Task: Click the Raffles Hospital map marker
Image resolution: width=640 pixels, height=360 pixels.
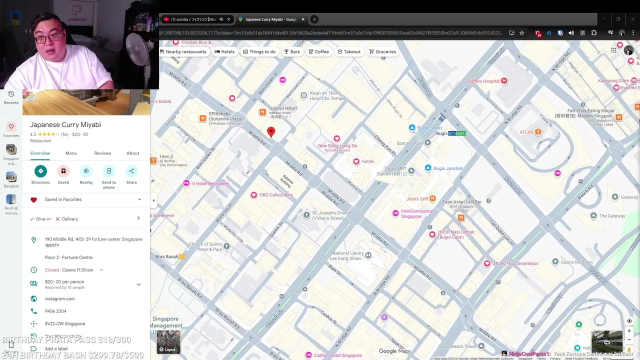Action: coord(504,81)
